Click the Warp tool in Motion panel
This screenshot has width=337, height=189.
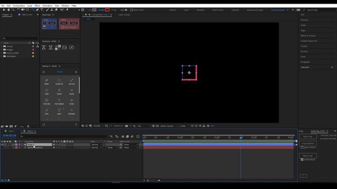pyautogui.click(x=47, y=82)
